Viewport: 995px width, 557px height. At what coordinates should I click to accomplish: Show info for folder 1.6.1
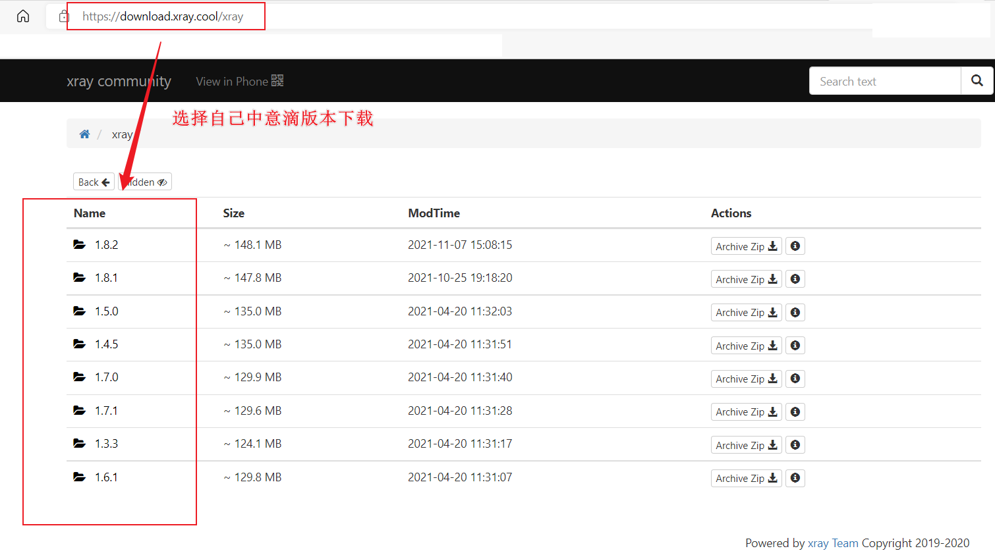click(795, 478)
